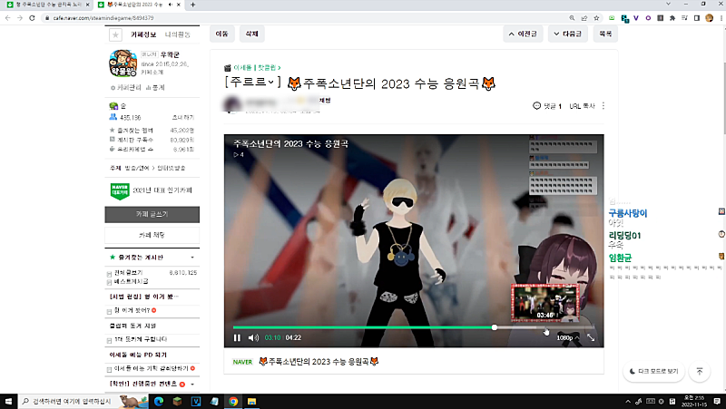Viewport: 726px width, 409px height.
Task: Open the Chrome three-dot menu
Action: [721, 18]
